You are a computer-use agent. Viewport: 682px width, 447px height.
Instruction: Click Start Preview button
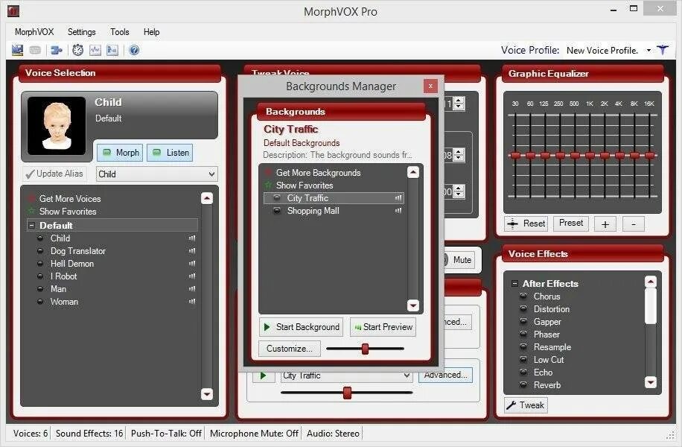coord(383,327)
